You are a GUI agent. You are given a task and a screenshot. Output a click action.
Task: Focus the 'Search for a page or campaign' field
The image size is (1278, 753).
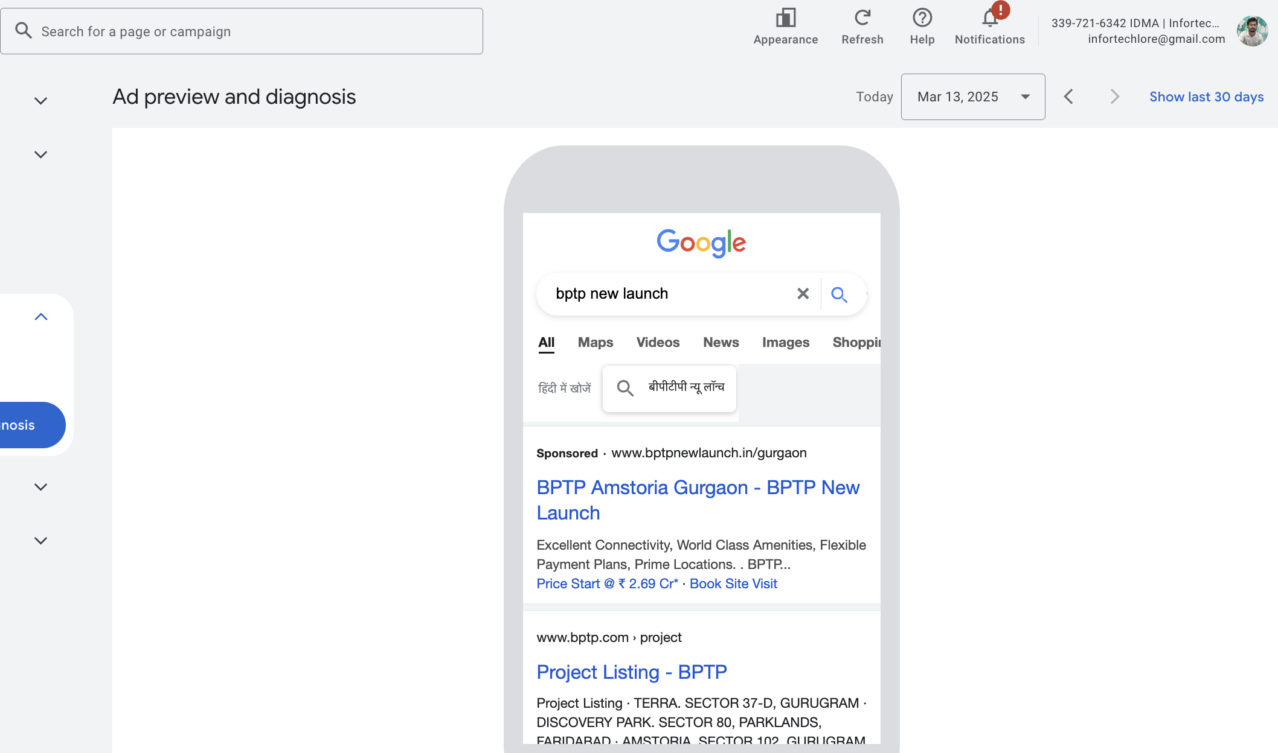(242, 31)
